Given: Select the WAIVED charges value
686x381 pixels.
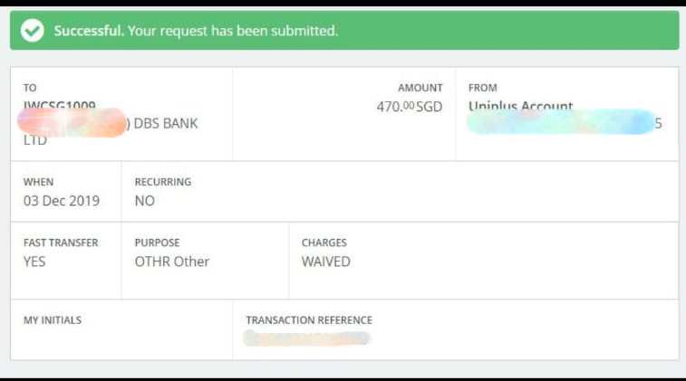Looking at the screenshot, I should 326,262.
